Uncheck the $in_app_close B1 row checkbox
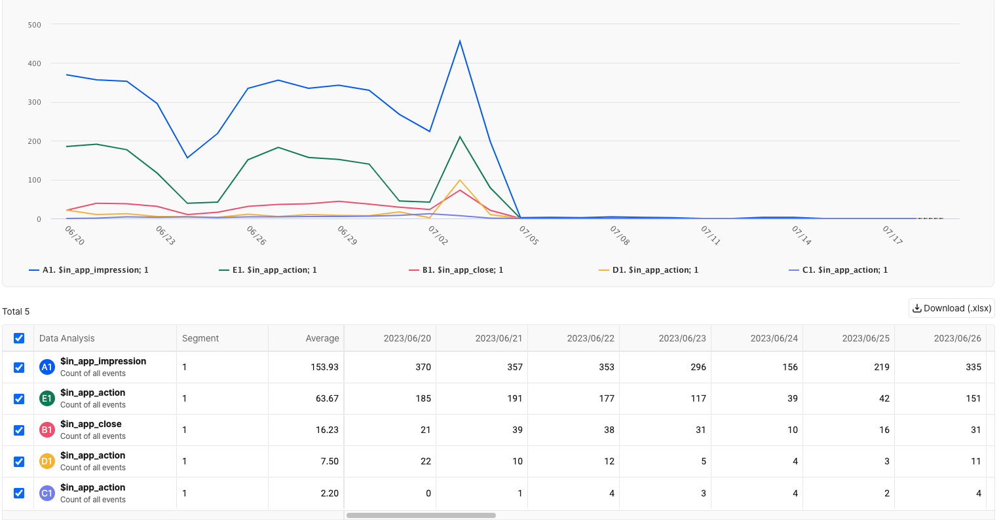 [19, 430]
